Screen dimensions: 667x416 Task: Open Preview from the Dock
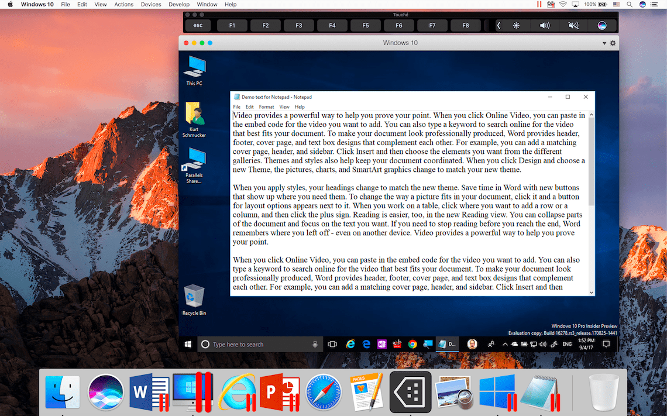[x=454, y=392]
